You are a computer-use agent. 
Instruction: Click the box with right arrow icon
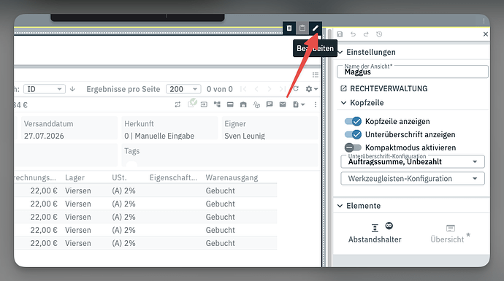point(204,104)
